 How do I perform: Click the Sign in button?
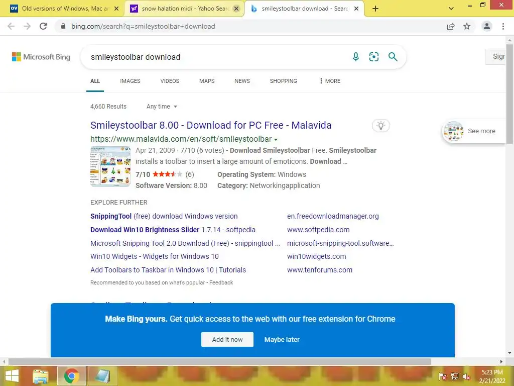(x=495, y=56)
